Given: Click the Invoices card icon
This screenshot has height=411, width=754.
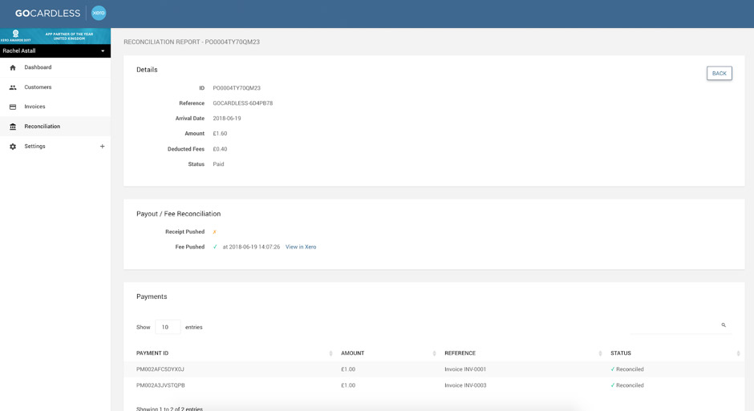Looking at the screenshot, I should [x=13, y=107].
